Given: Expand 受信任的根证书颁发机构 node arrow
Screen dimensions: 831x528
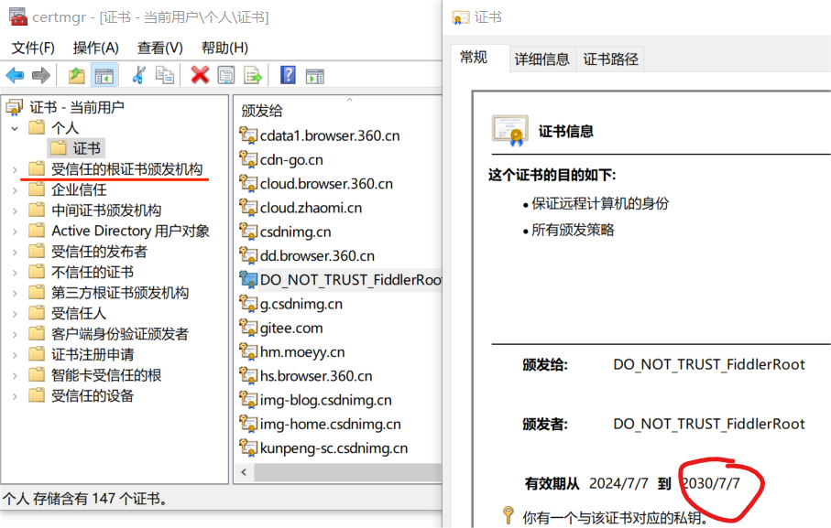Looking at the screenshot, I should pyautogui.click(x=15, y=169).
